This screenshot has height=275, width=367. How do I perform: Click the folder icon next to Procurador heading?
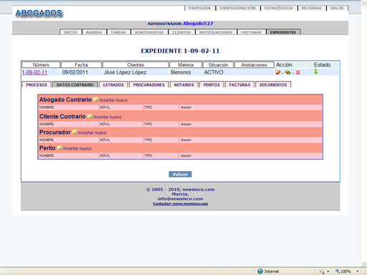click(x=75, y=132)
